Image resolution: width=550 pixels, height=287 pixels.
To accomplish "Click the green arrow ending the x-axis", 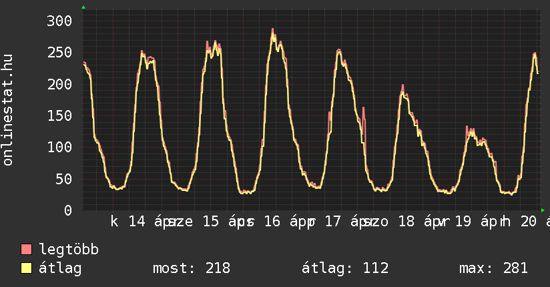I will click(542, 210).
